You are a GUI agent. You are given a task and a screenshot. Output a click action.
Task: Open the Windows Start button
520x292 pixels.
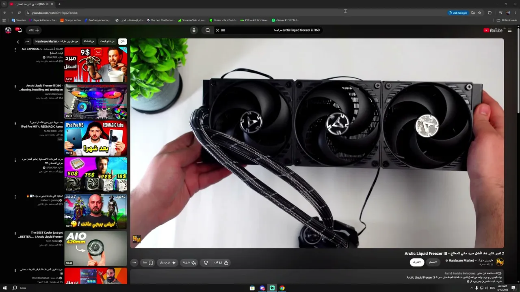(4, 288)
